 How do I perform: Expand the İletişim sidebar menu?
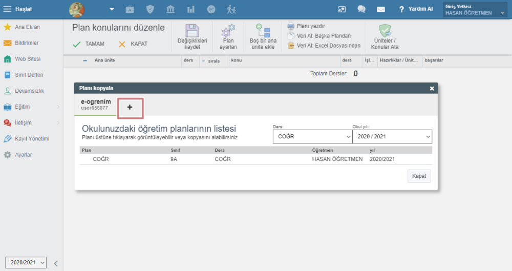pyautogui.click(x=30, y=123)
